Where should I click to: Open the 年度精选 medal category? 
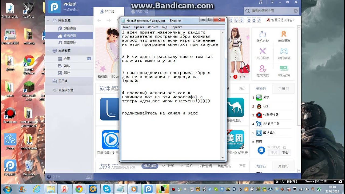point(284,37)
